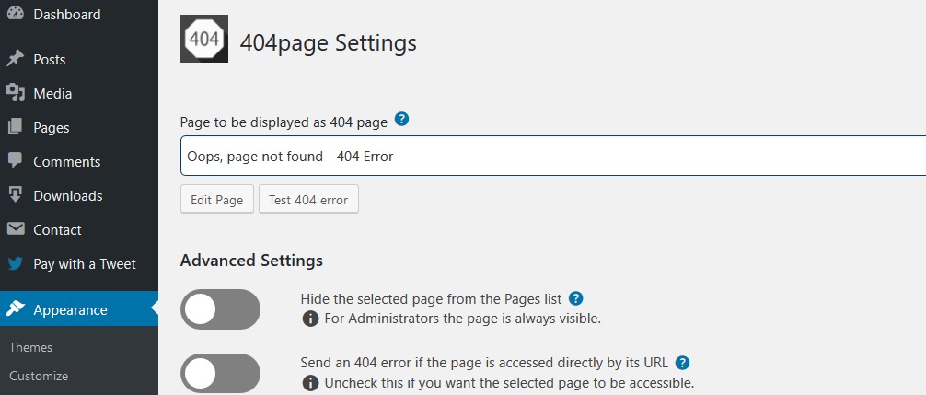The height and width of the screenshot is (395, 926).
Task: Toggle Hide selected page from Pages list
Action: pos(220,309)
